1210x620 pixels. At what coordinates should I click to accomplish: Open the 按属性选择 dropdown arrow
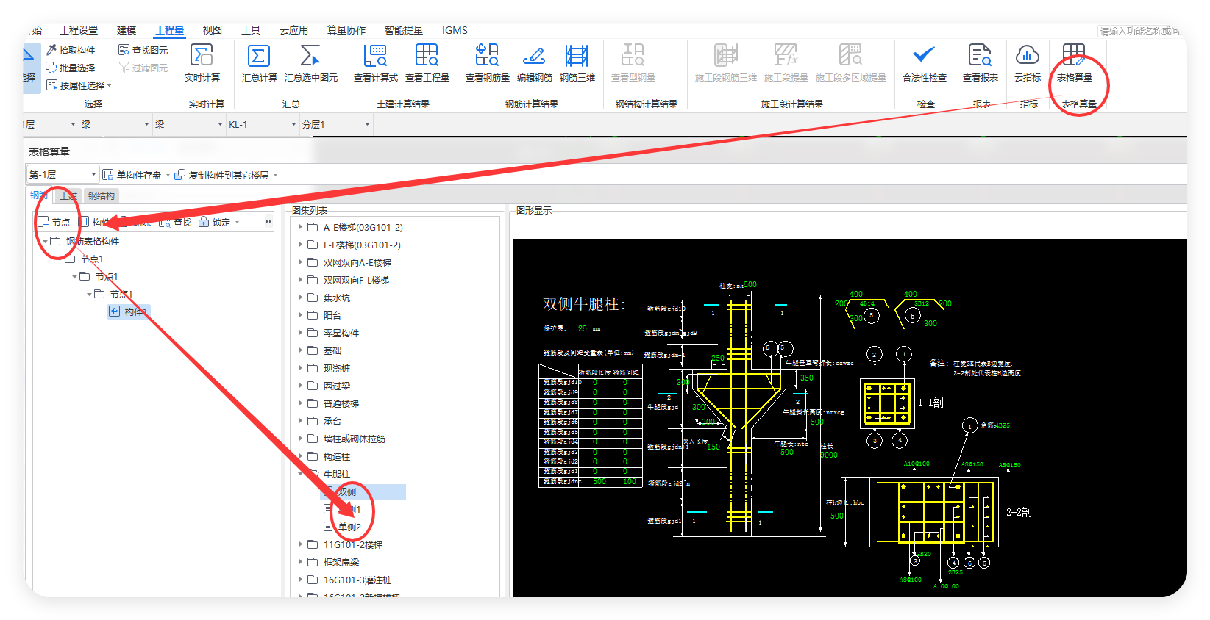point(110,86)
